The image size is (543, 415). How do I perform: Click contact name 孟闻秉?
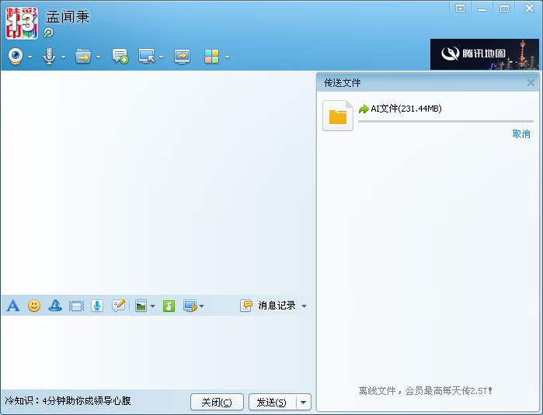tap(68, 17)
